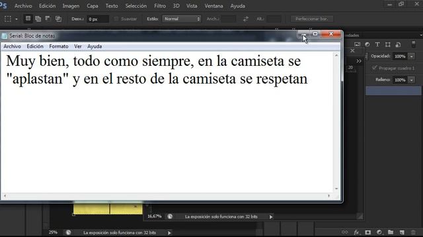Open Photoshop Vista menu
Viewport: 423px width, 237px height.
(192, 6)
